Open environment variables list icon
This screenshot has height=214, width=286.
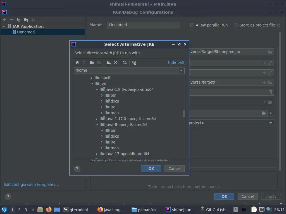[270, 92]
